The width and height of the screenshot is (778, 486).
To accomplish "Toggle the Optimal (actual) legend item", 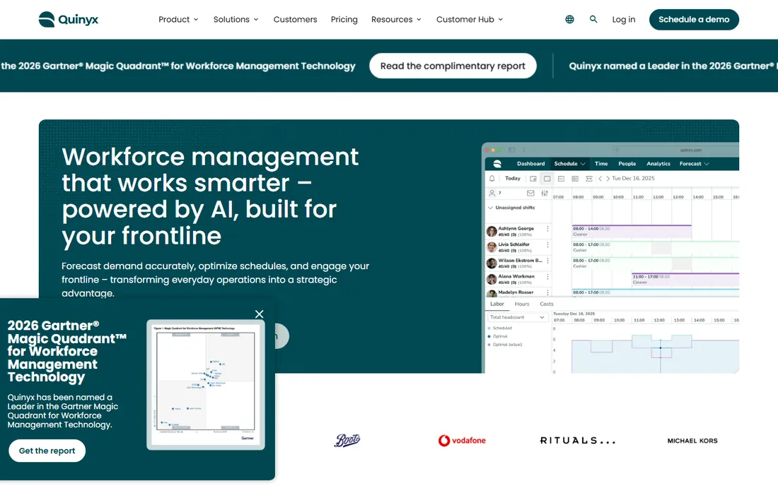I will pyautogui.click(x=505, y=345).
